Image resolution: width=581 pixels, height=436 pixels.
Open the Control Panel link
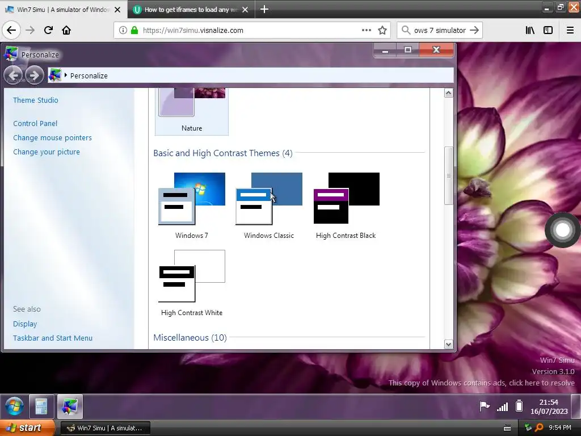coord(35,123)
